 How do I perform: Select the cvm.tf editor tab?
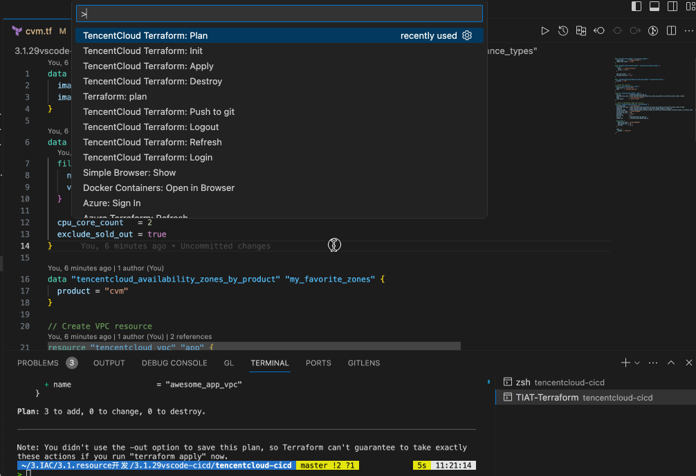coord(39,31)
